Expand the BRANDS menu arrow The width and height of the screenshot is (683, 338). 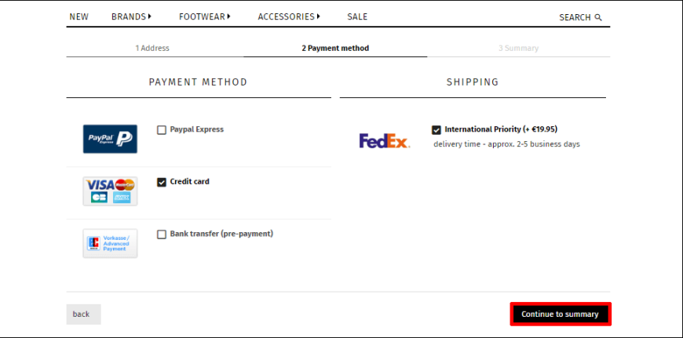pos(149,16)
